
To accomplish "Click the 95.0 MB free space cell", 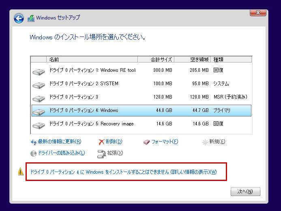I will click(200, 84).
